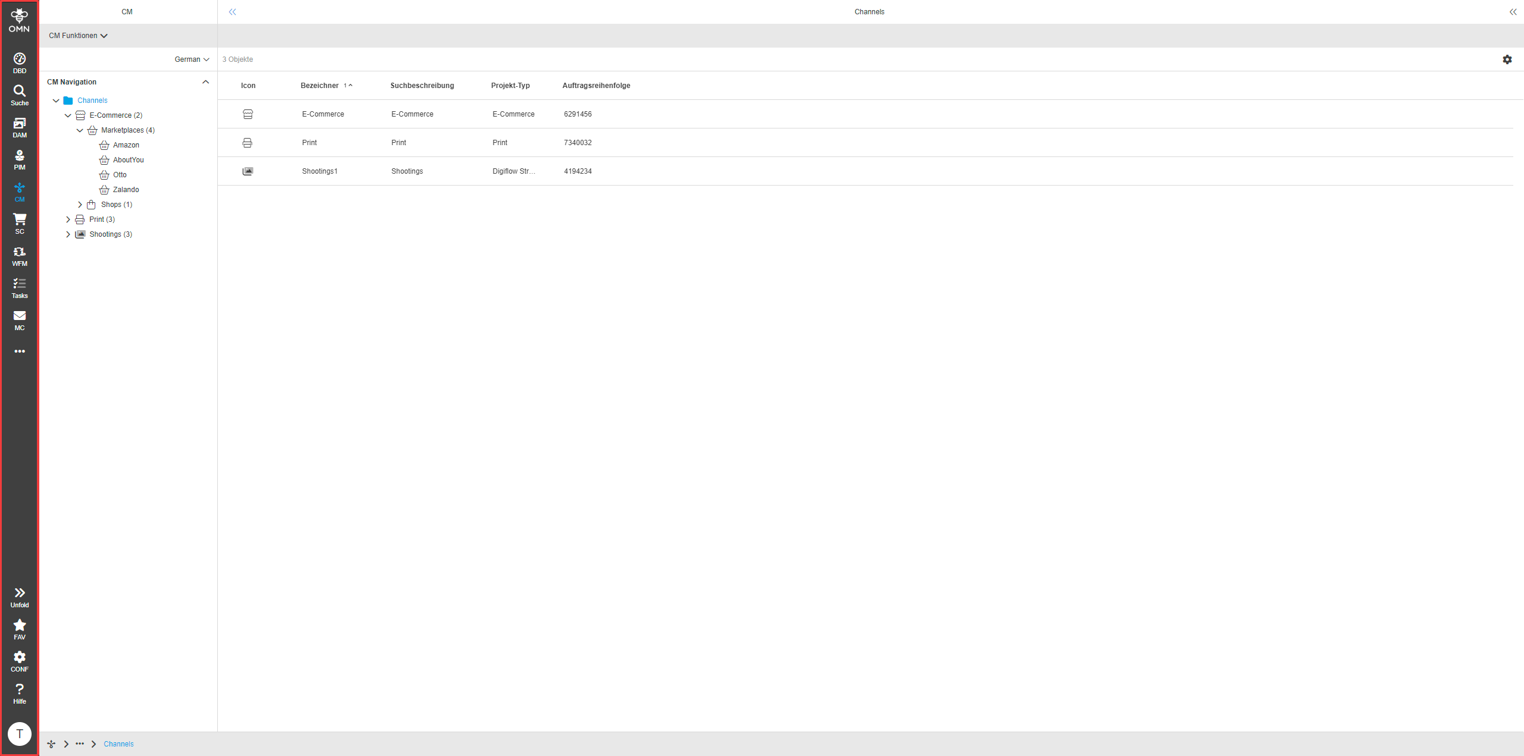Open the German language dropdown
Screen dimensions: 1524x756
(192, 59)
